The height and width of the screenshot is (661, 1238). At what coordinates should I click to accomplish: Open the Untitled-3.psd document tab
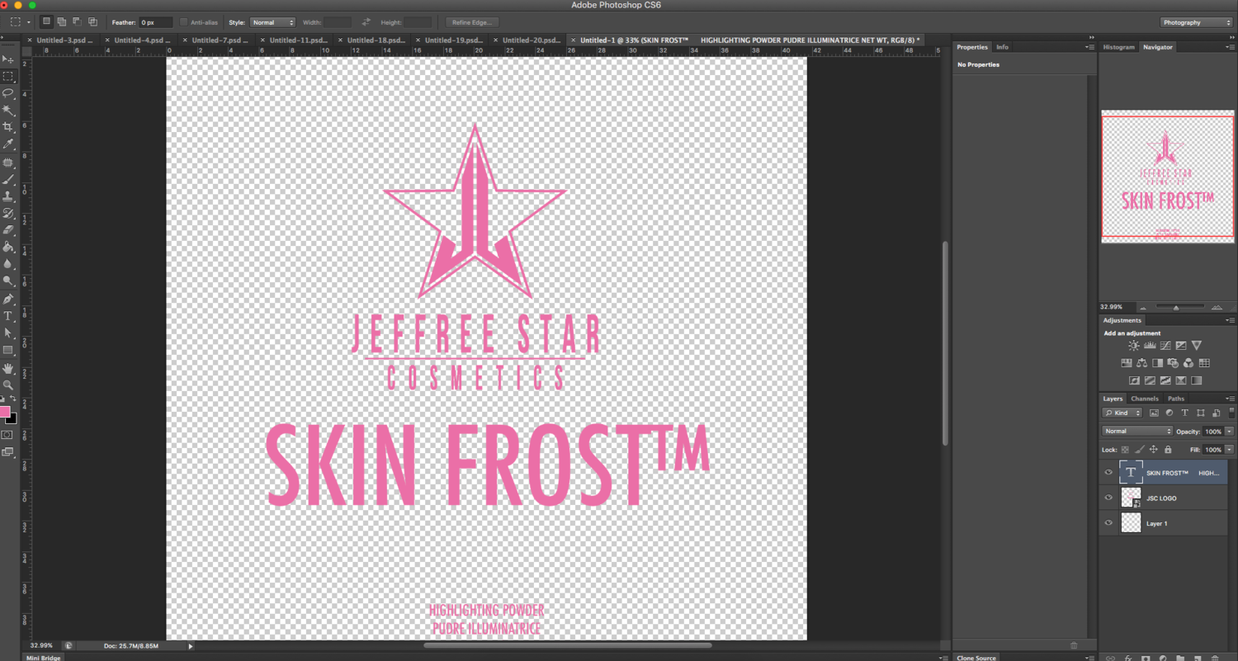[64, 40]
